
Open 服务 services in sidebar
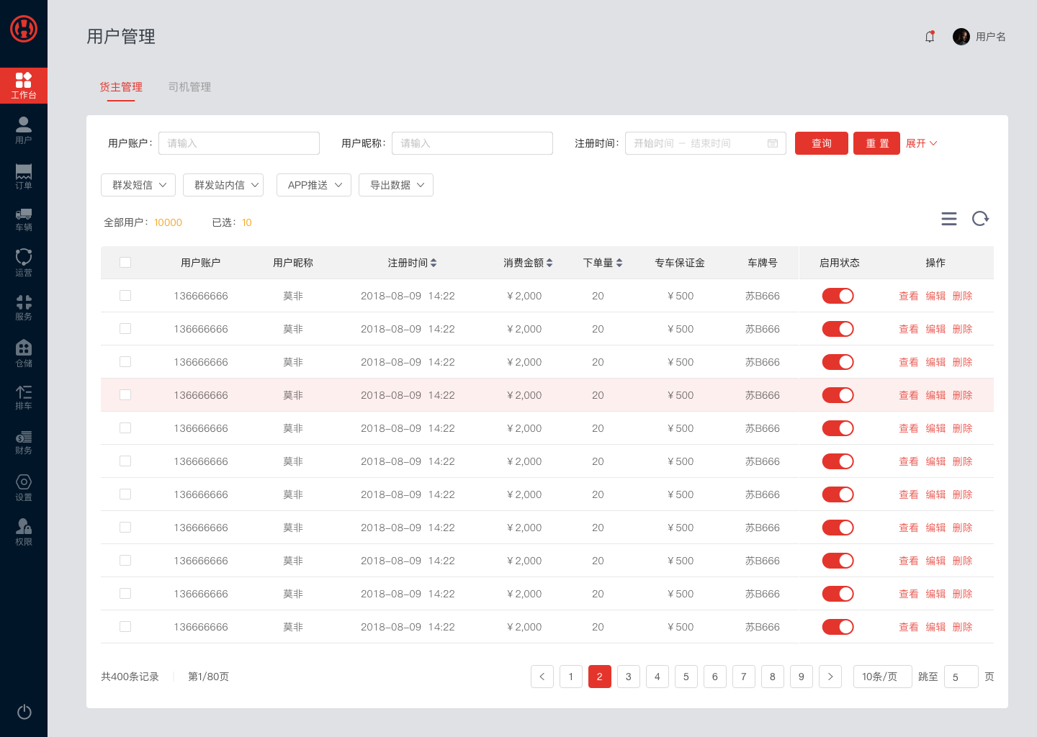pos(24,307)
